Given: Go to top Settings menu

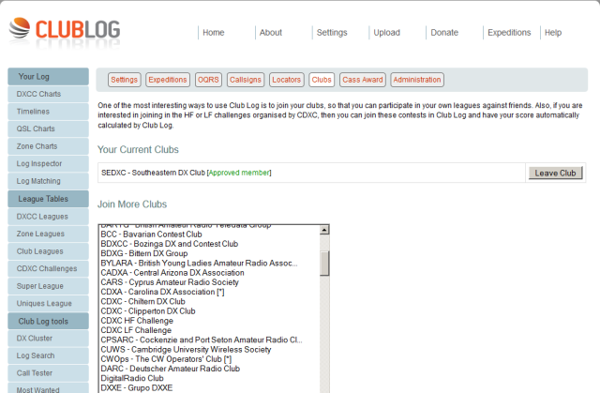Looking at the screenshot, I should [332, 33].
